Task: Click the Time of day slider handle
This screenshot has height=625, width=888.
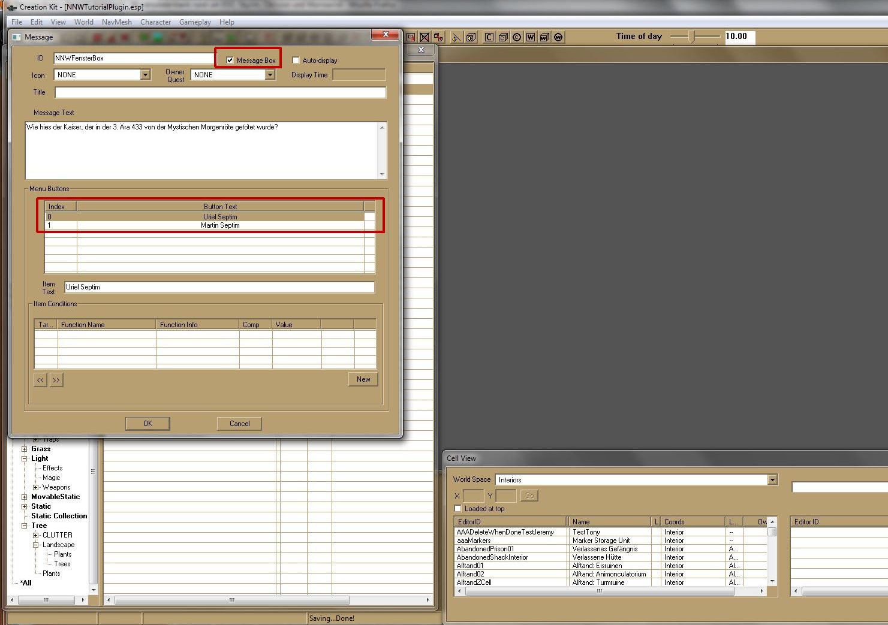Action: point(692,37)
